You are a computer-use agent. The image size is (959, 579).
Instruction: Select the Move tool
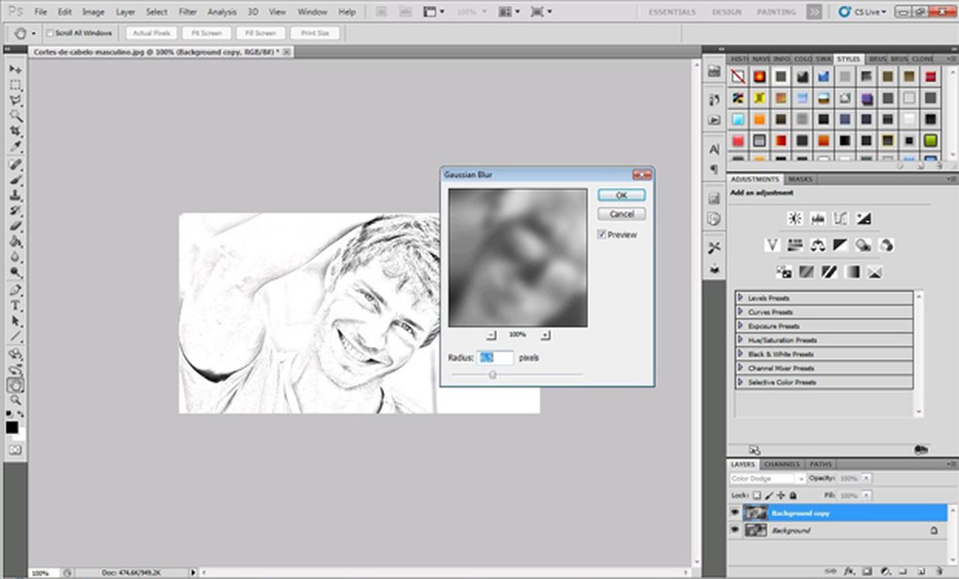tap(15, 70)
